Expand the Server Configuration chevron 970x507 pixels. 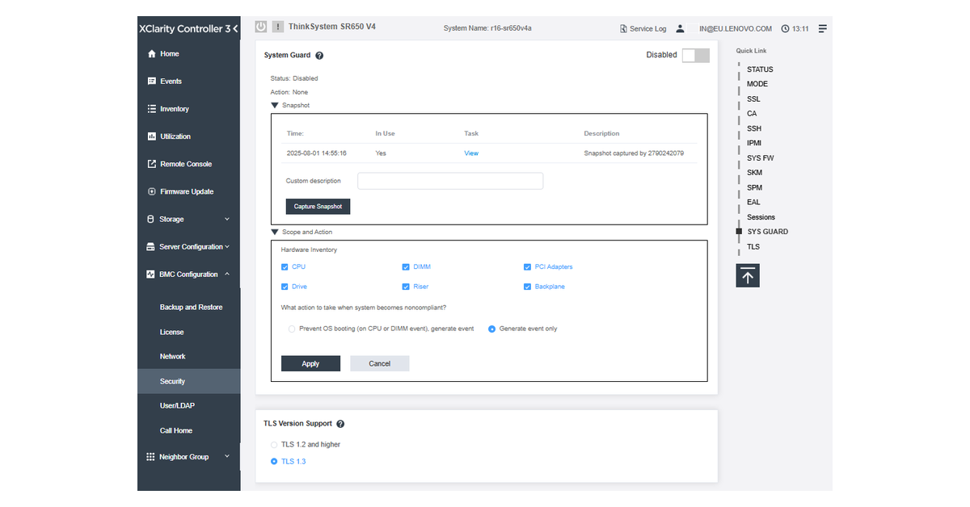[x=227, y=247]
